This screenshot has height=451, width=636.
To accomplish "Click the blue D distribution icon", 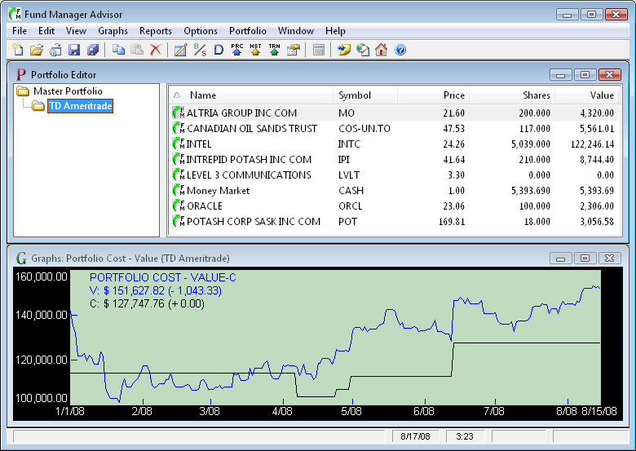I will (x=219, y=50).
